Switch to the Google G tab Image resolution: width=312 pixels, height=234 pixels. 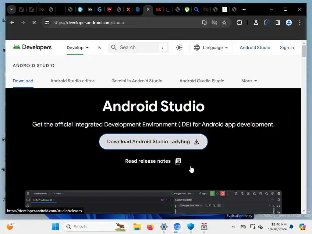click(100, 9)
